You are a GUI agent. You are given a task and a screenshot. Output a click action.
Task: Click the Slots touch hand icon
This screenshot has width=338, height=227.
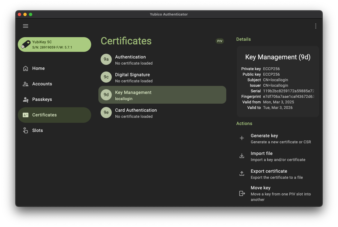point(26,131)
